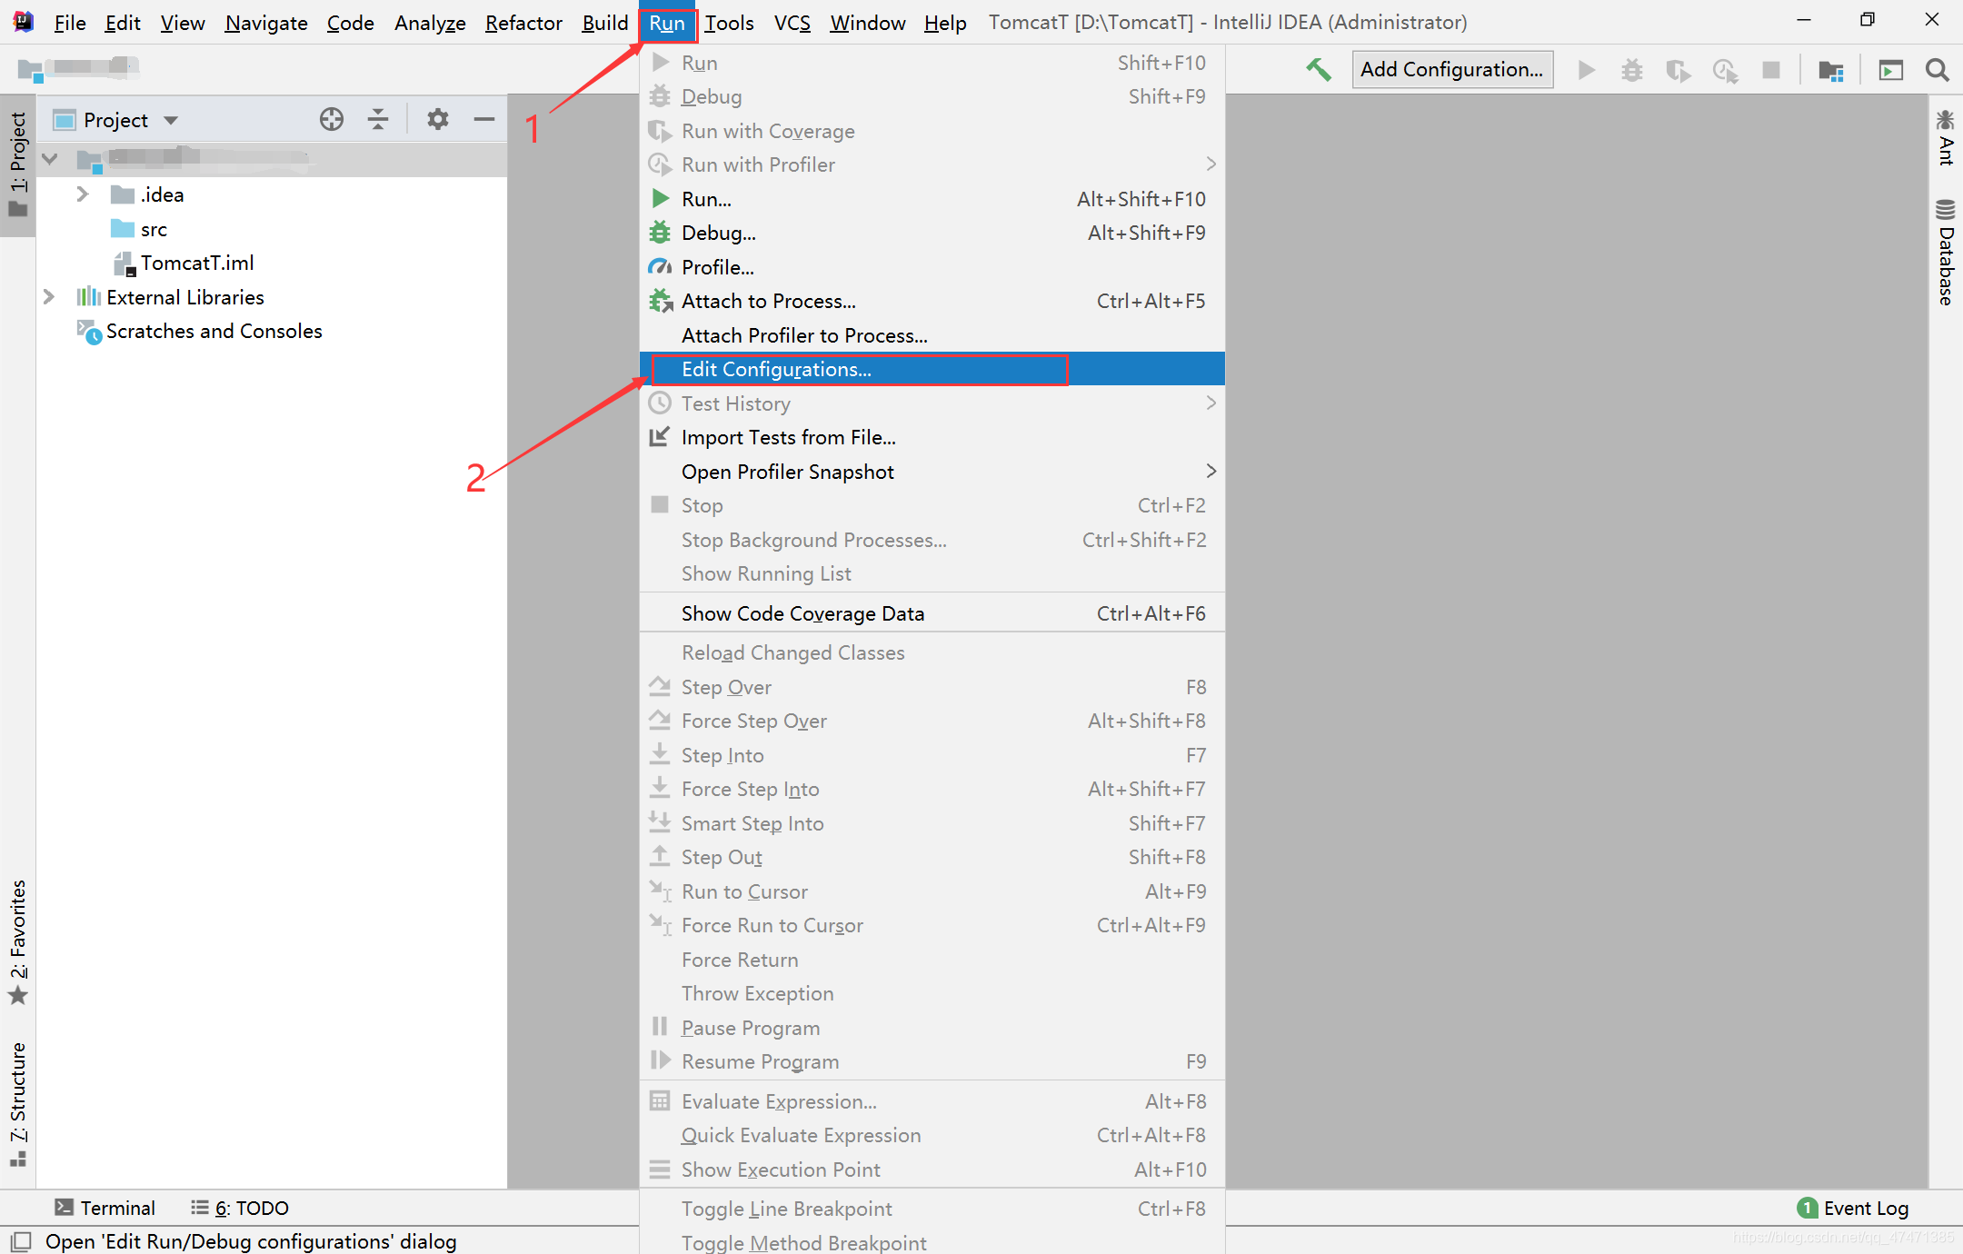1963x1254 pixels.
Task: Expand Run with Profiler submenu arrow
Action: pos(1211,164)
